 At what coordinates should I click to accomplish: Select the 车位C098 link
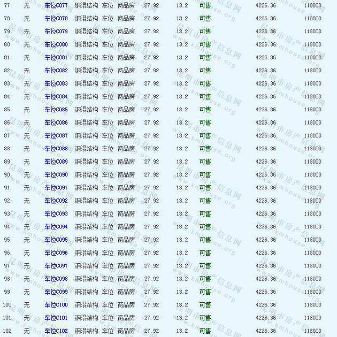click(x=56, y=279)
